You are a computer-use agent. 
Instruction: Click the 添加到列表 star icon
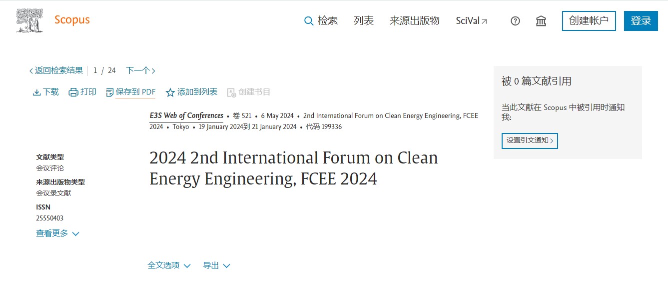tap(170, 92)
